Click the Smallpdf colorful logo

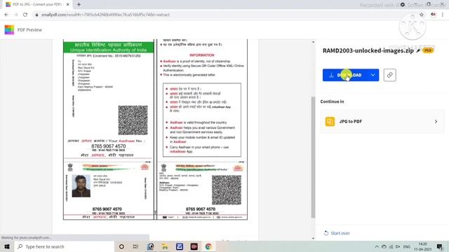9,29
